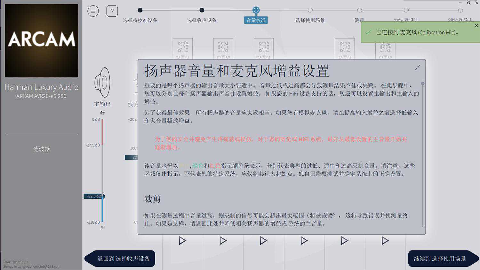The width and height of the screenshot is (480, 270).
Task: Play test signal on third speaker channel
Action: [263, 241]
